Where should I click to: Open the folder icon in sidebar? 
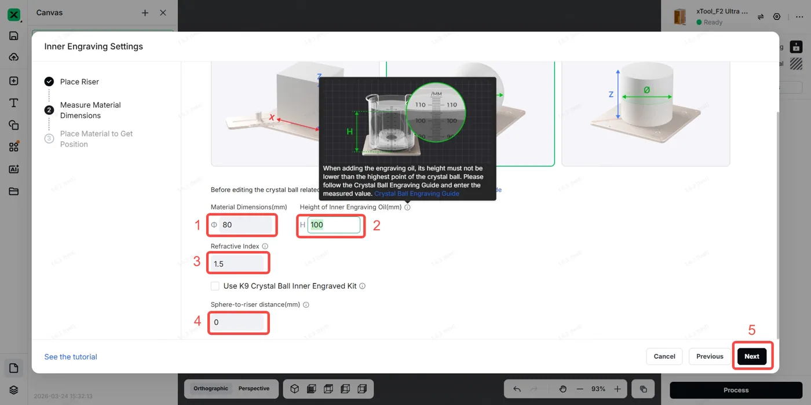point(14,192)
